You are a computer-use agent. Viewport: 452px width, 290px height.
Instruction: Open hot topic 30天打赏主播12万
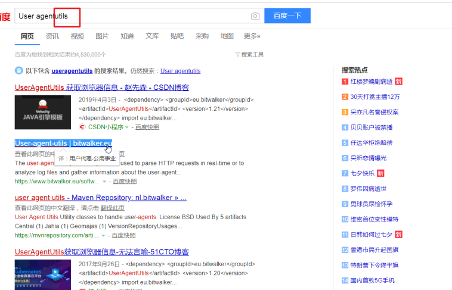tap(375, 96)
